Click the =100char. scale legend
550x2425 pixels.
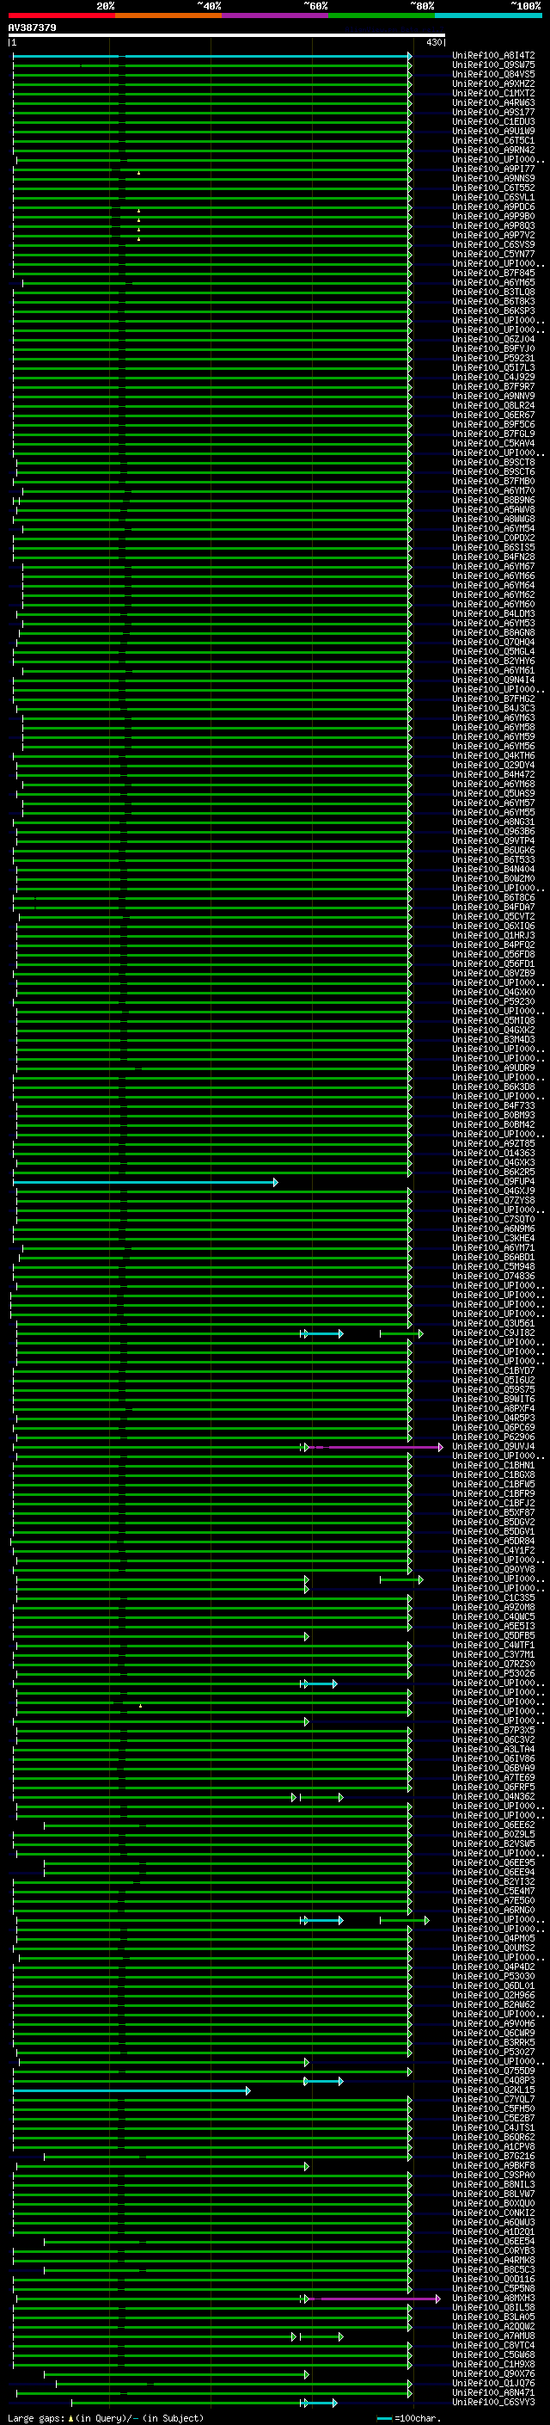[408, 2418]
